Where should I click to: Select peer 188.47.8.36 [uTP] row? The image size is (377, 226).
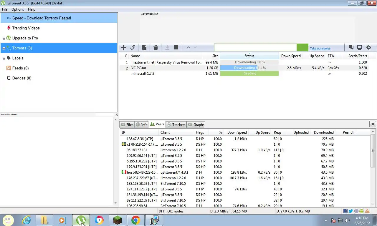tap(245, 139)
